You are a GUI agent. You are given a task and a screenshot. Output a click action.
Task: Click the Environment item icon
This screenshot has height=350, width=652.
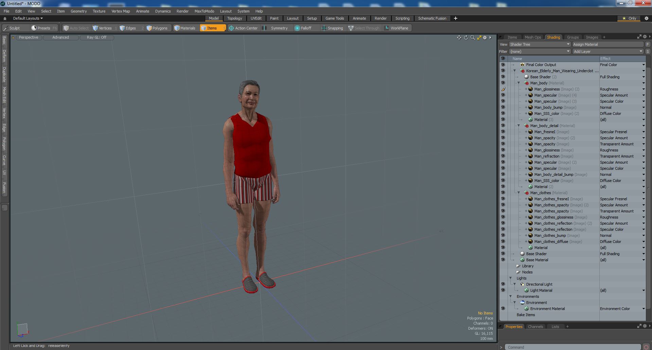tap(522, 303)
